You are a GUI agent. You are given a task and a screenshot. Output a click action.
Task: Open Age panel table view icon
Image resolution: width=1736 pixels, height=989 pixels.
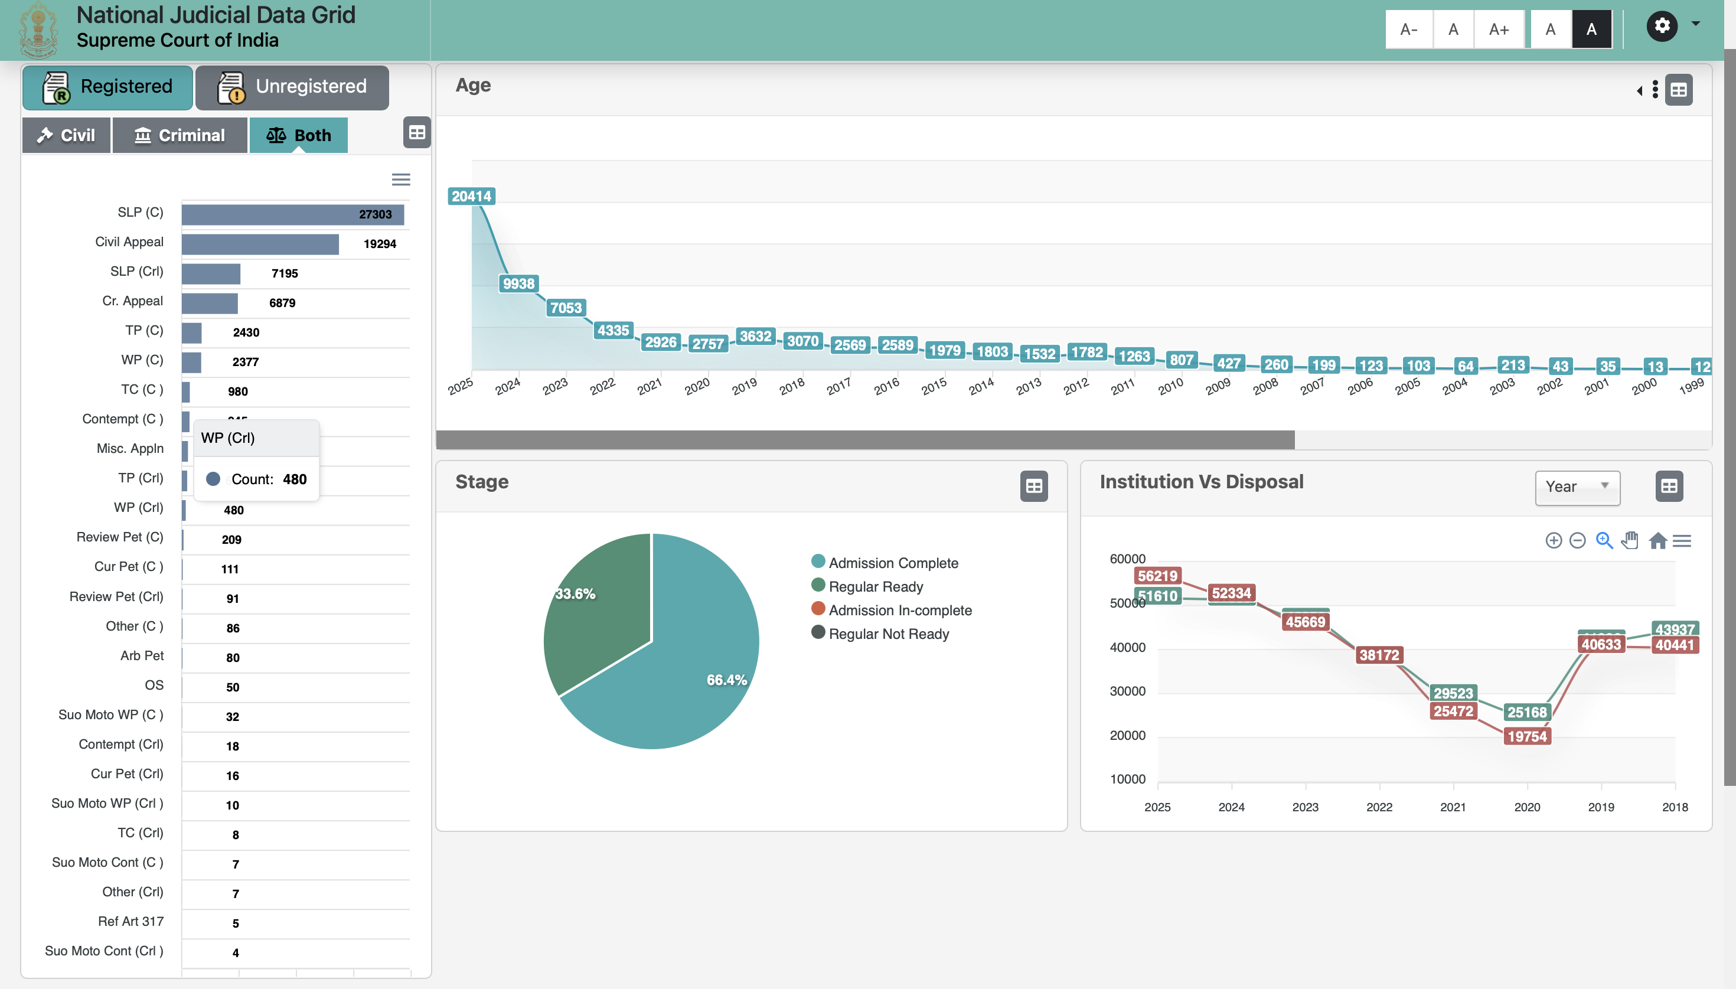pyautogui.click(x=1679, y=90)
